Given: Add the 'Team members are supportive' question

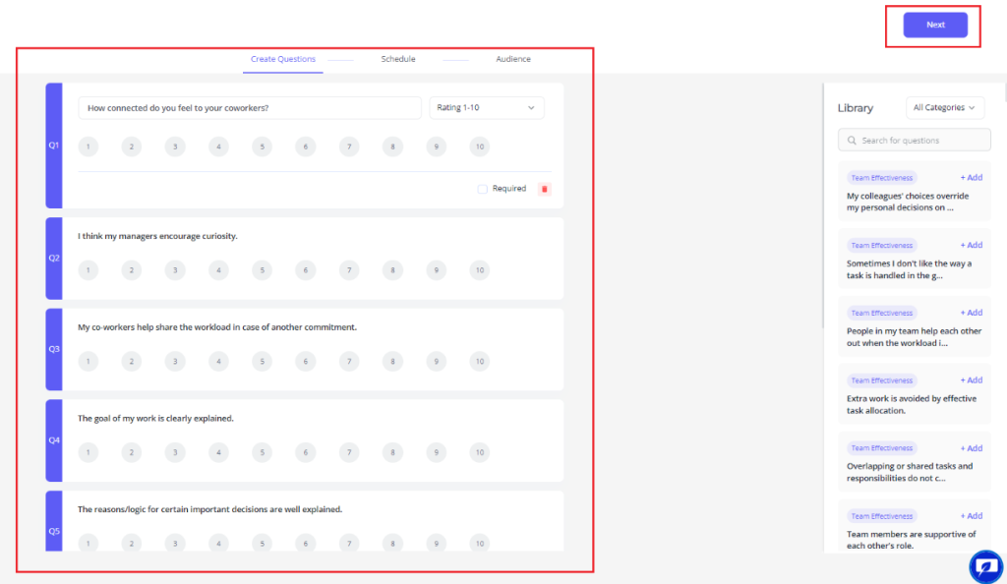Looking at the screenshot, I should tap(971, 516).
